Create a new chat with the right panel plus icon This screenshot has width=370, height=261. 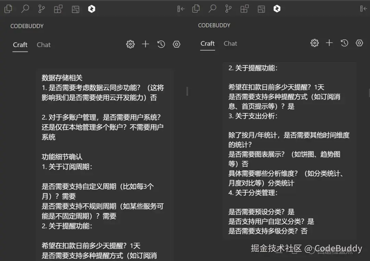coord(329,43)
